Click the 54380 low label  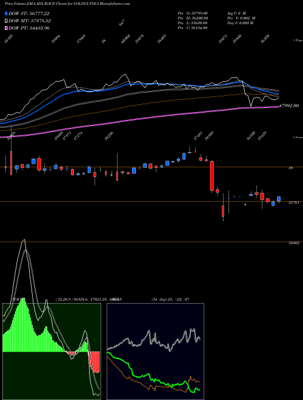click(x=251, y=136)
